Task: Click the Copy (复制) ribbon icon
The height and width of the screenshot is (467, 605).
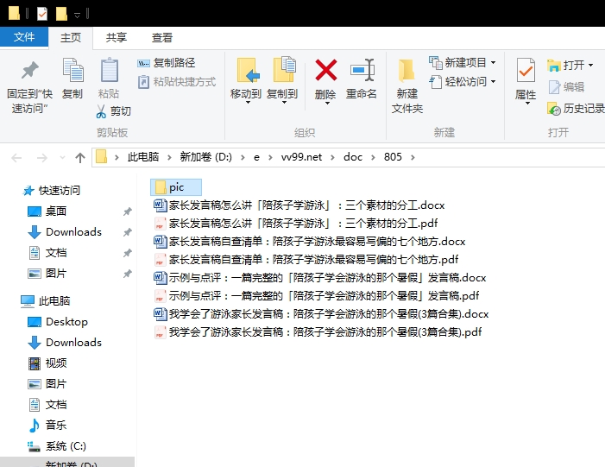Action: click(x=72, y=70)
